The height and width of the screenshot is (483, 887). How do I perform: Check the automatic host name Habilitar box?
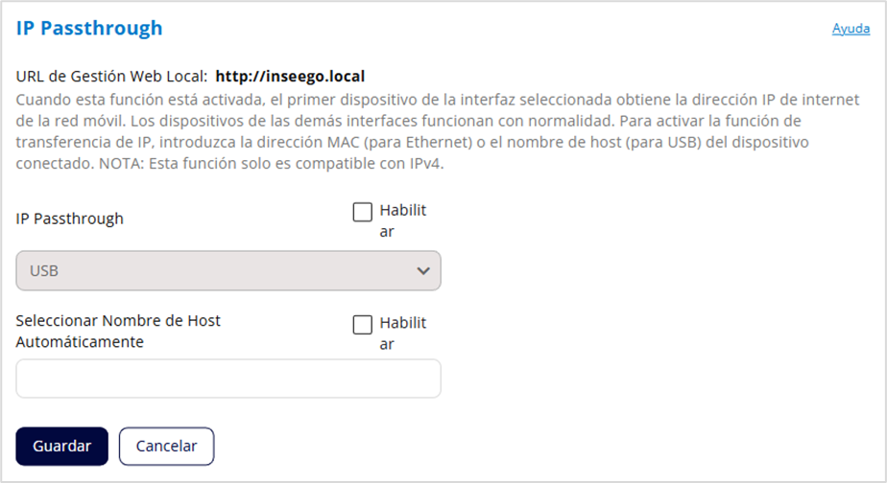tap(362, 325)
